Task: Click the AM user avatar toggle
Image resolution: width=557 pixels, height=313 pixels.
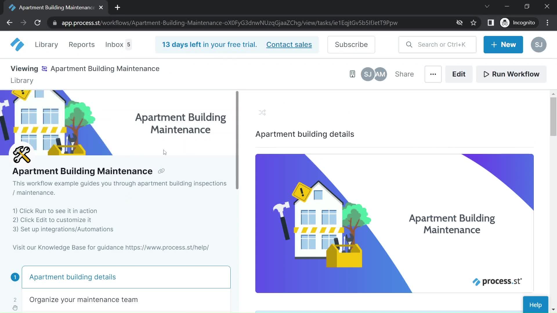Action: [380, 74]
